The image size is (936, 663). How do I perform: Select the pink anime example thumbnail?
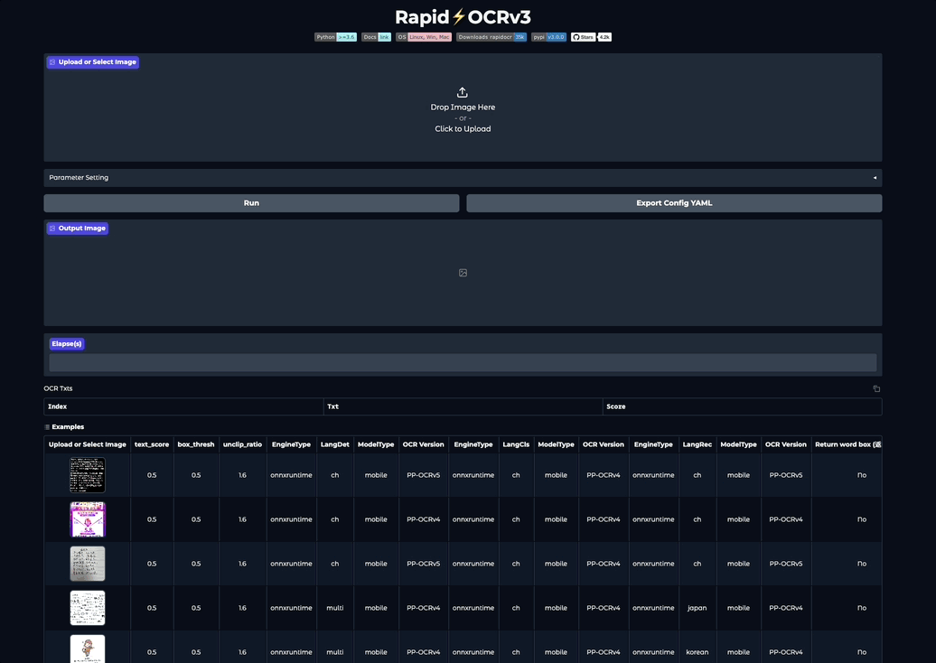point(88,518)
